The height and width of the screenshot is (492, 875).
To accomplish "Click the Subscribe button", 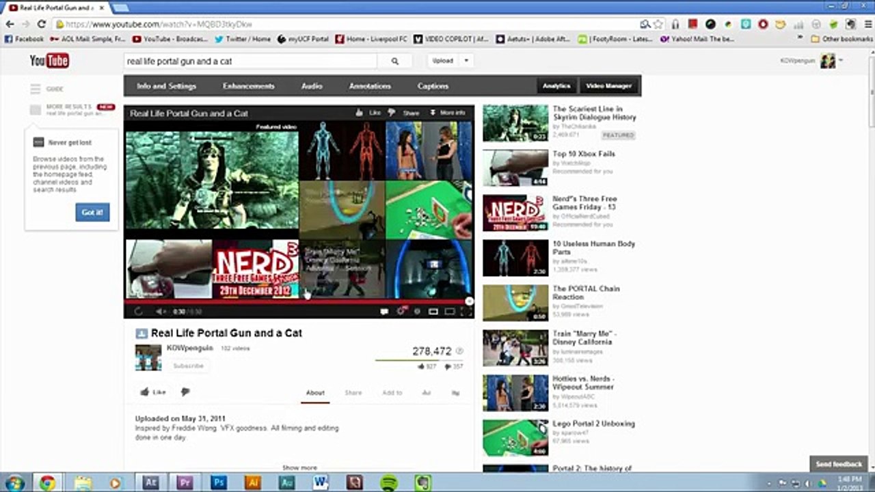I will (188, 366).
